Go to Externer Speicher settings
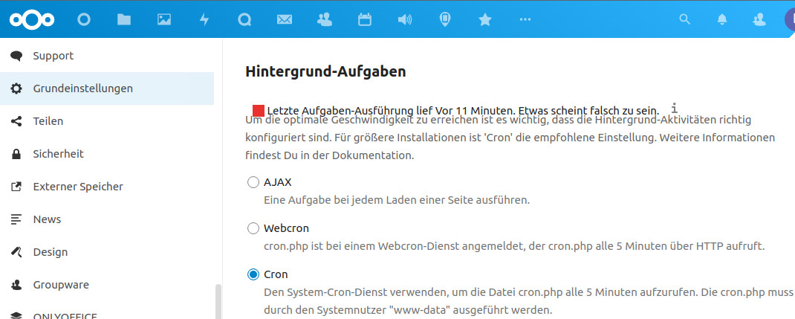 click(78, 187)
